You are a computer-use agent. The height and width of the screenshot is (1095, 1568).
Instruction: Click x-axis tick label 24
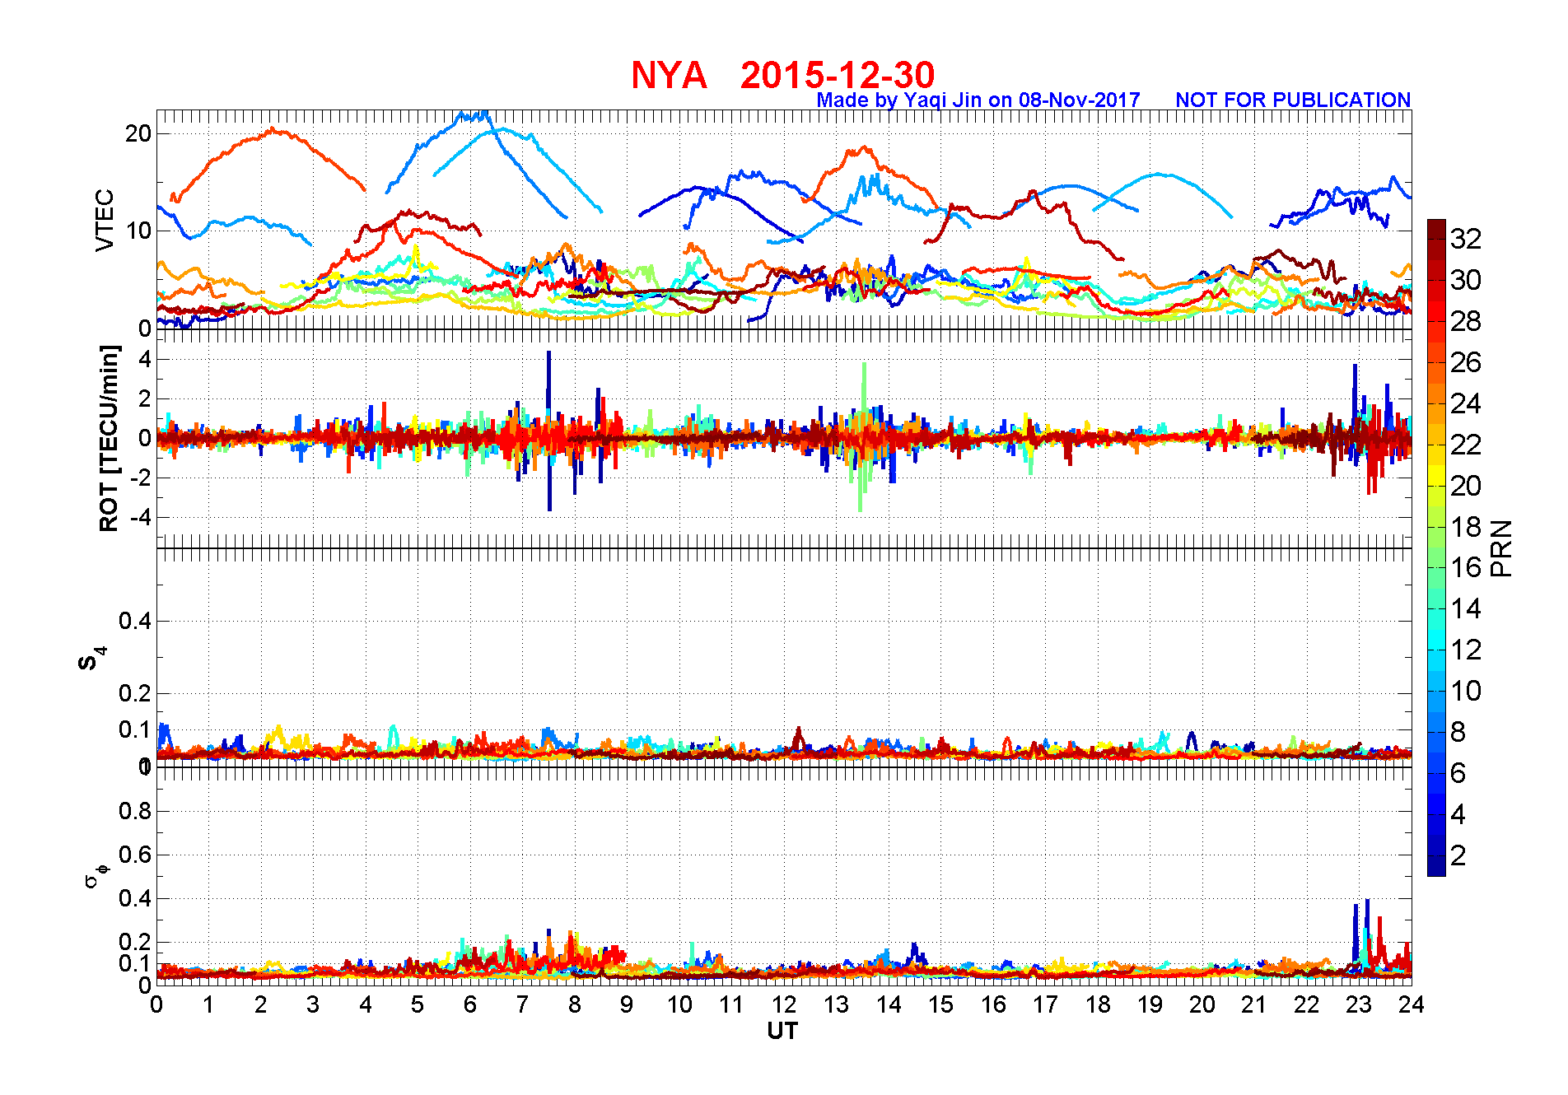coord(1412,1004)
